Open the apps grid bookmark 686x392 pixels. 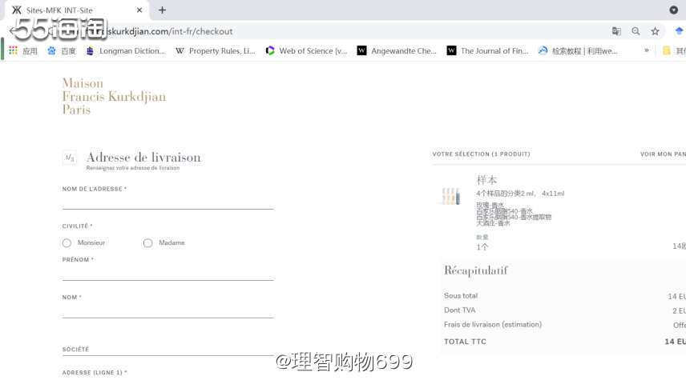pyautogui.click(x=23, y=50)
